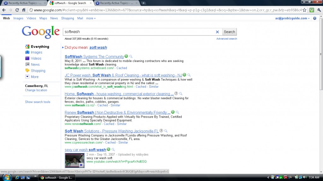Open a new browser tab with plus button
This screenshot has height=181, width=323.
click(x=144, y=3)
